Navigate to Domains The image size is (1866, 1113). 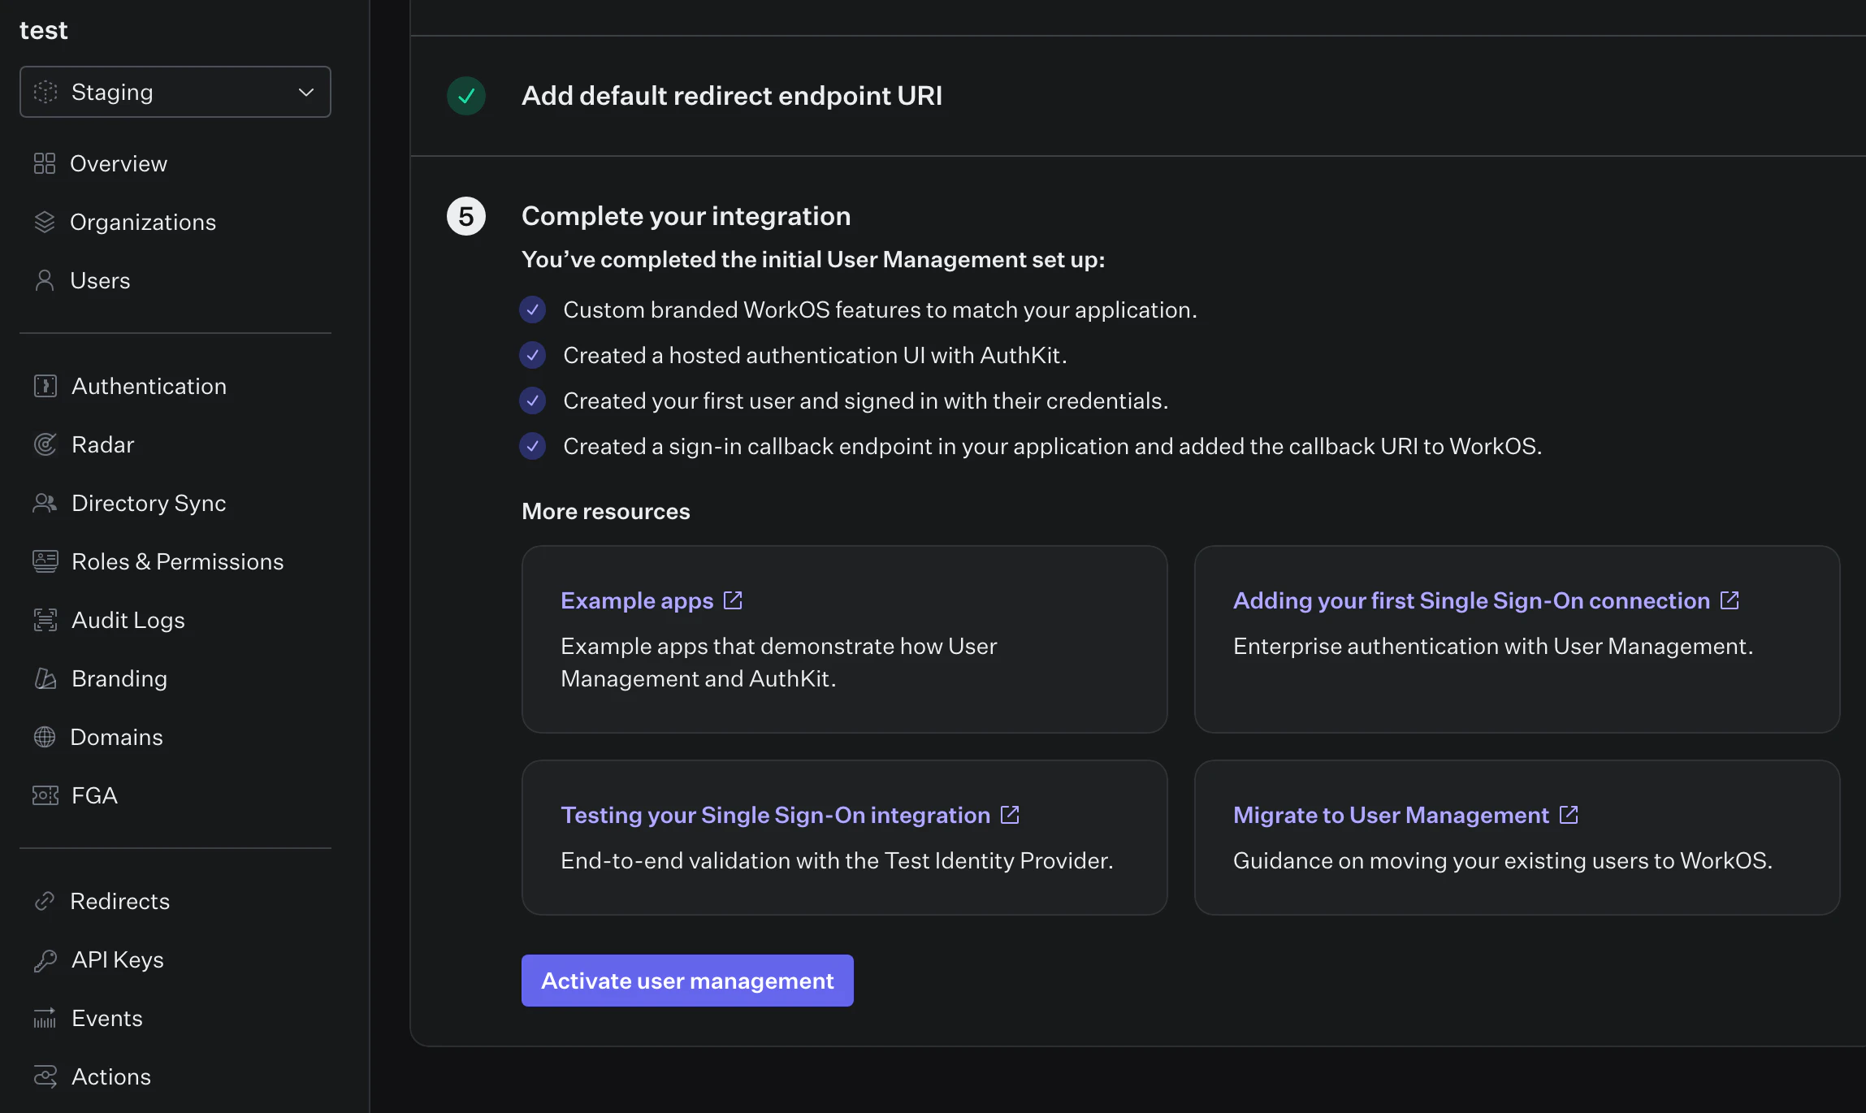coord(116,737)
